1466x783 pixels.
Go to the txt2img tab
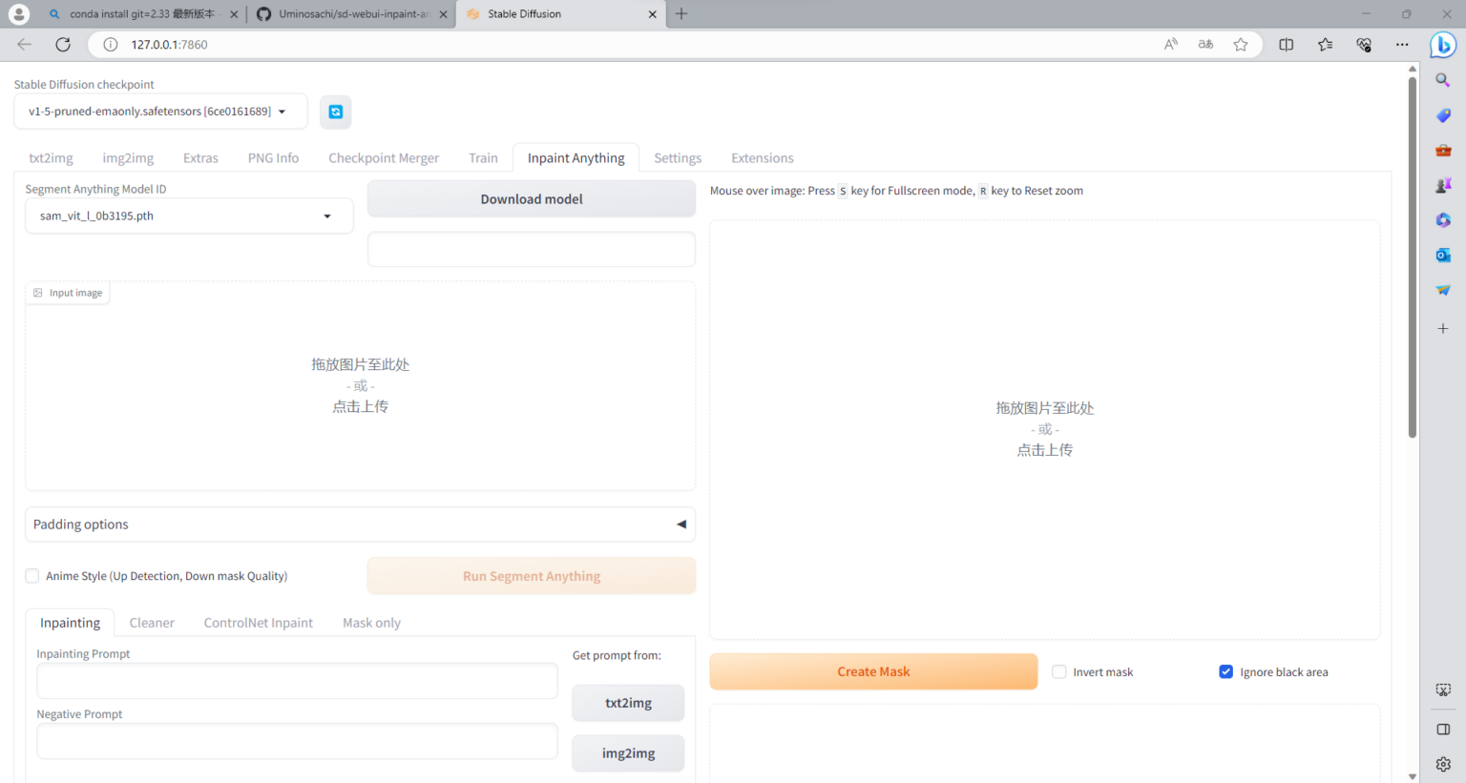pyautogui.click(x=51, y=158)
